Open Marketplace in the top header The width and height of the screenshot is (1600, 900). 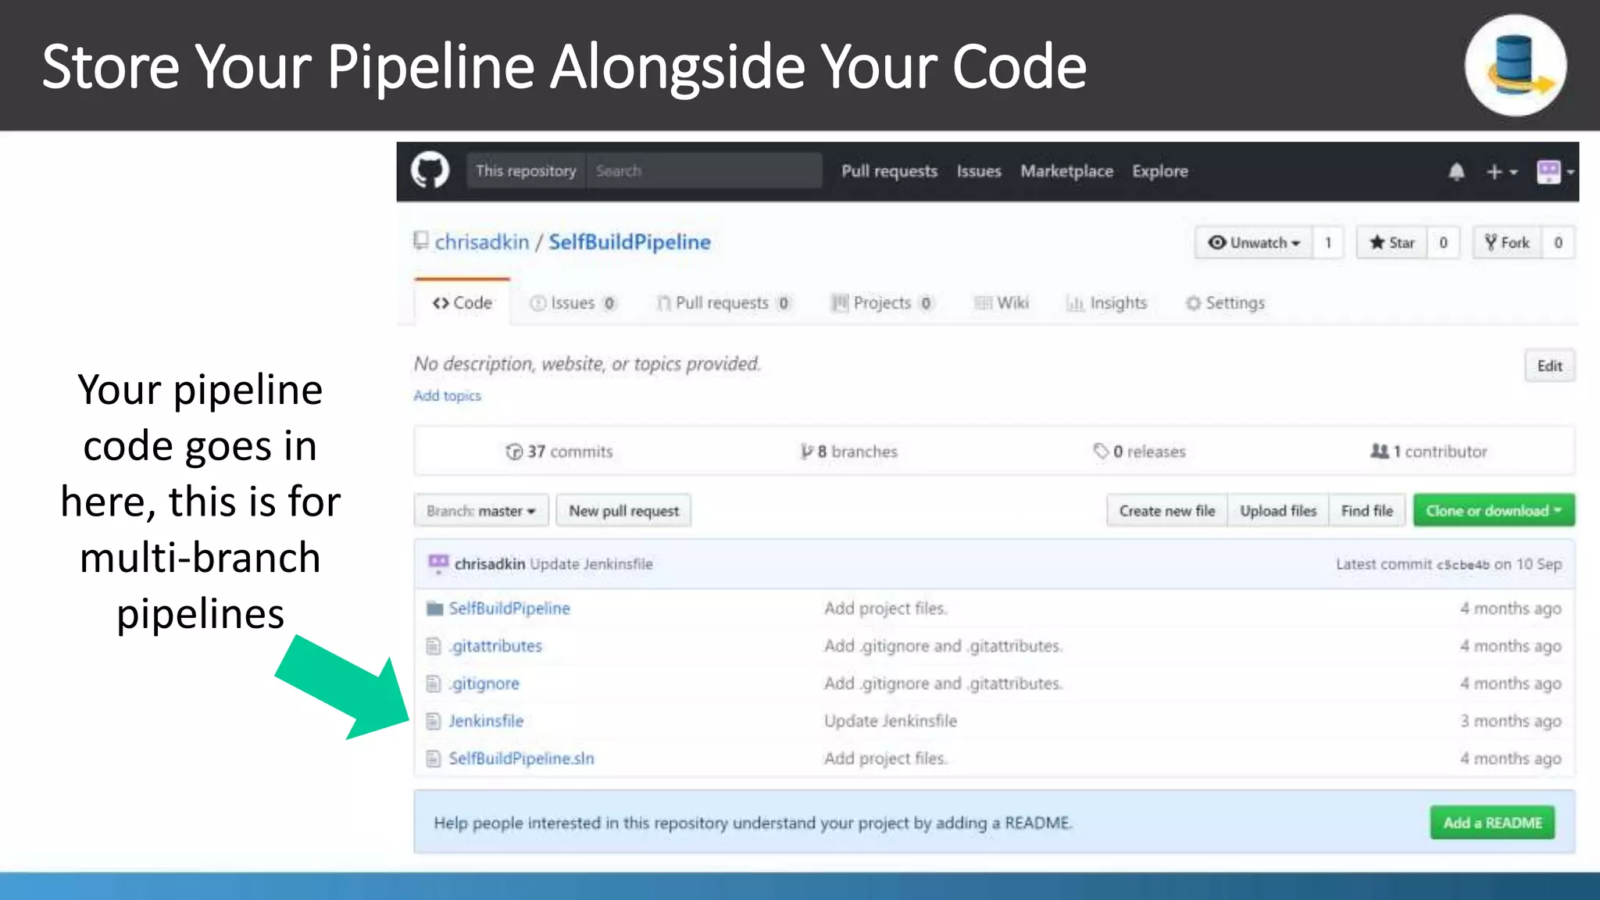(1066, 171)
